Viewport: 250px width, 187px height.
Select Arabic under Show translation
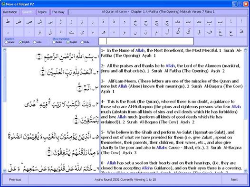coord(58,42)
